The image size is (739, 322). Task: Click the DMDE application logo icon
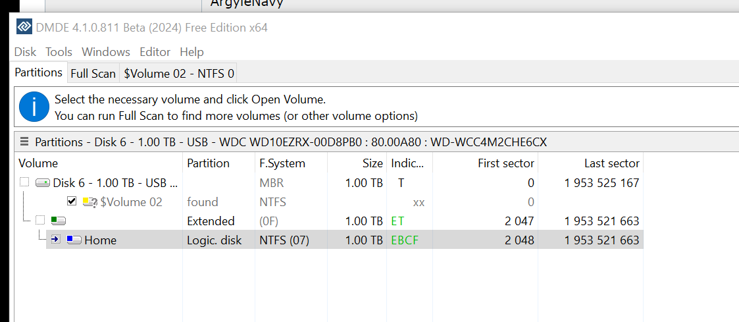click(x=24, y=27)
